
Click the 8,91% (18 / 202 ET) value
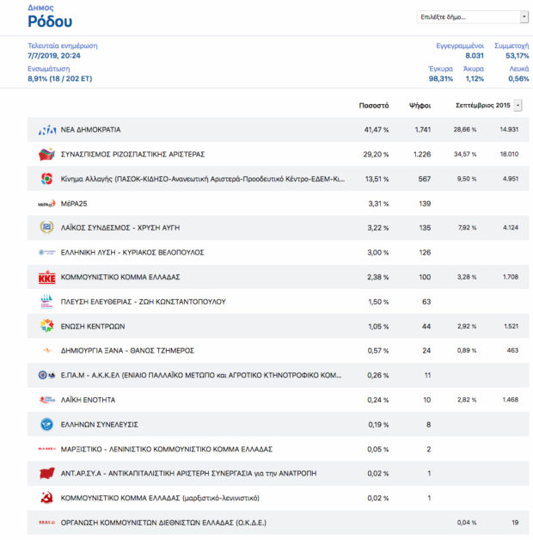[x=60, y=78]
